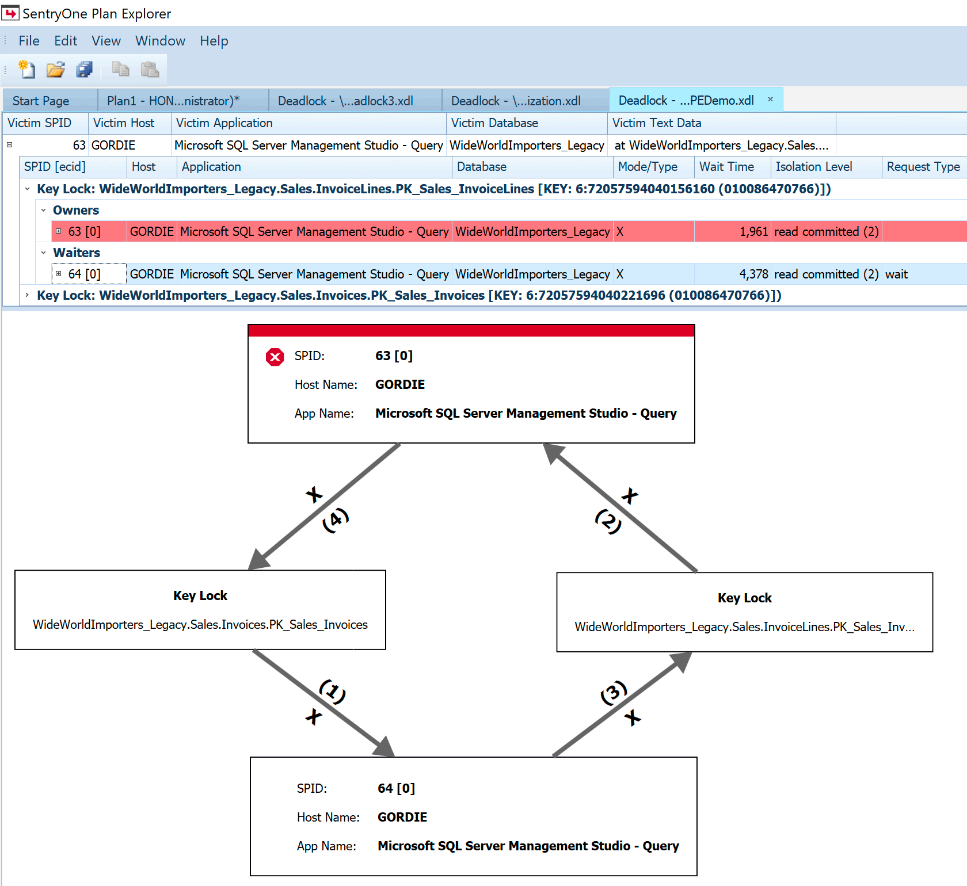This screenshot has width=967, height=886.
Task: Expand the owner row SPID 63 [0]
Action: point(58,231)
